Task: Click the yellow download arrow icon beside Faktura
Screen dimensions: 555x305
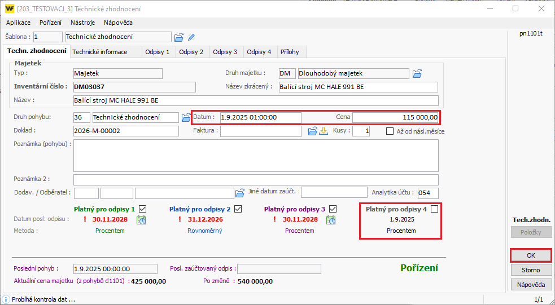Action: coord(324,131)
